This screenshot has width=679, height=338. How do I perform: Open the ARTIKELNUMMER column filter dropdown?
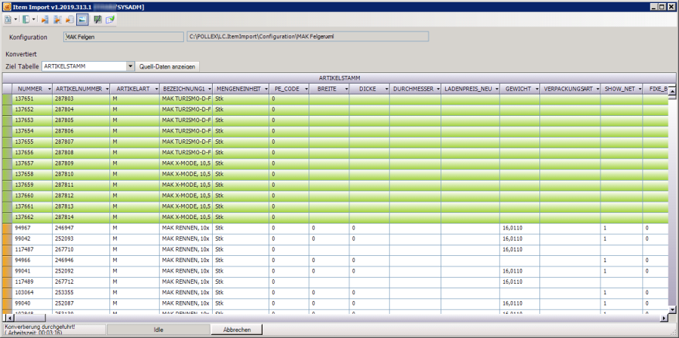[x=107, y=89]
